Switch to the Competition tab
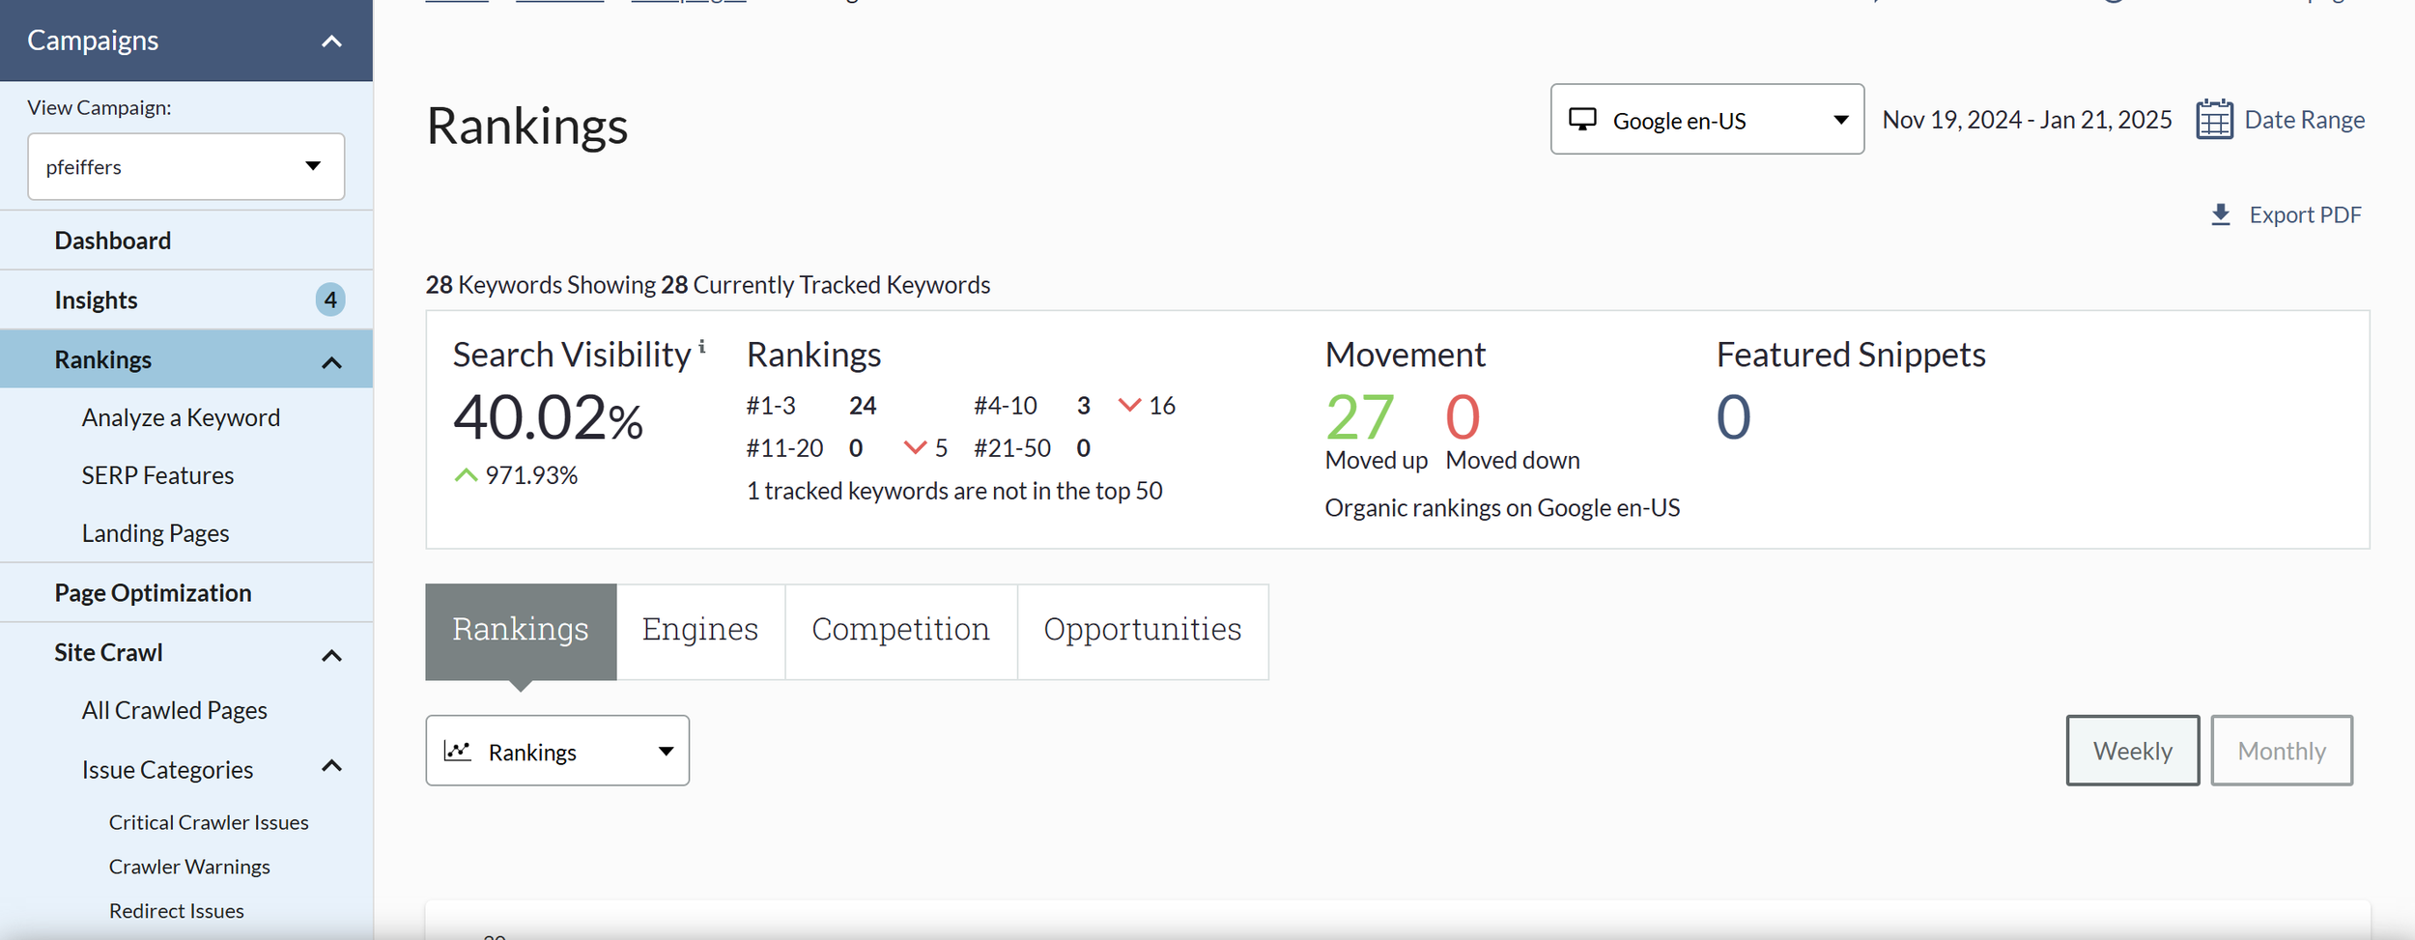The height and width of the screenshot is (940, 2415). coord(899,630)
